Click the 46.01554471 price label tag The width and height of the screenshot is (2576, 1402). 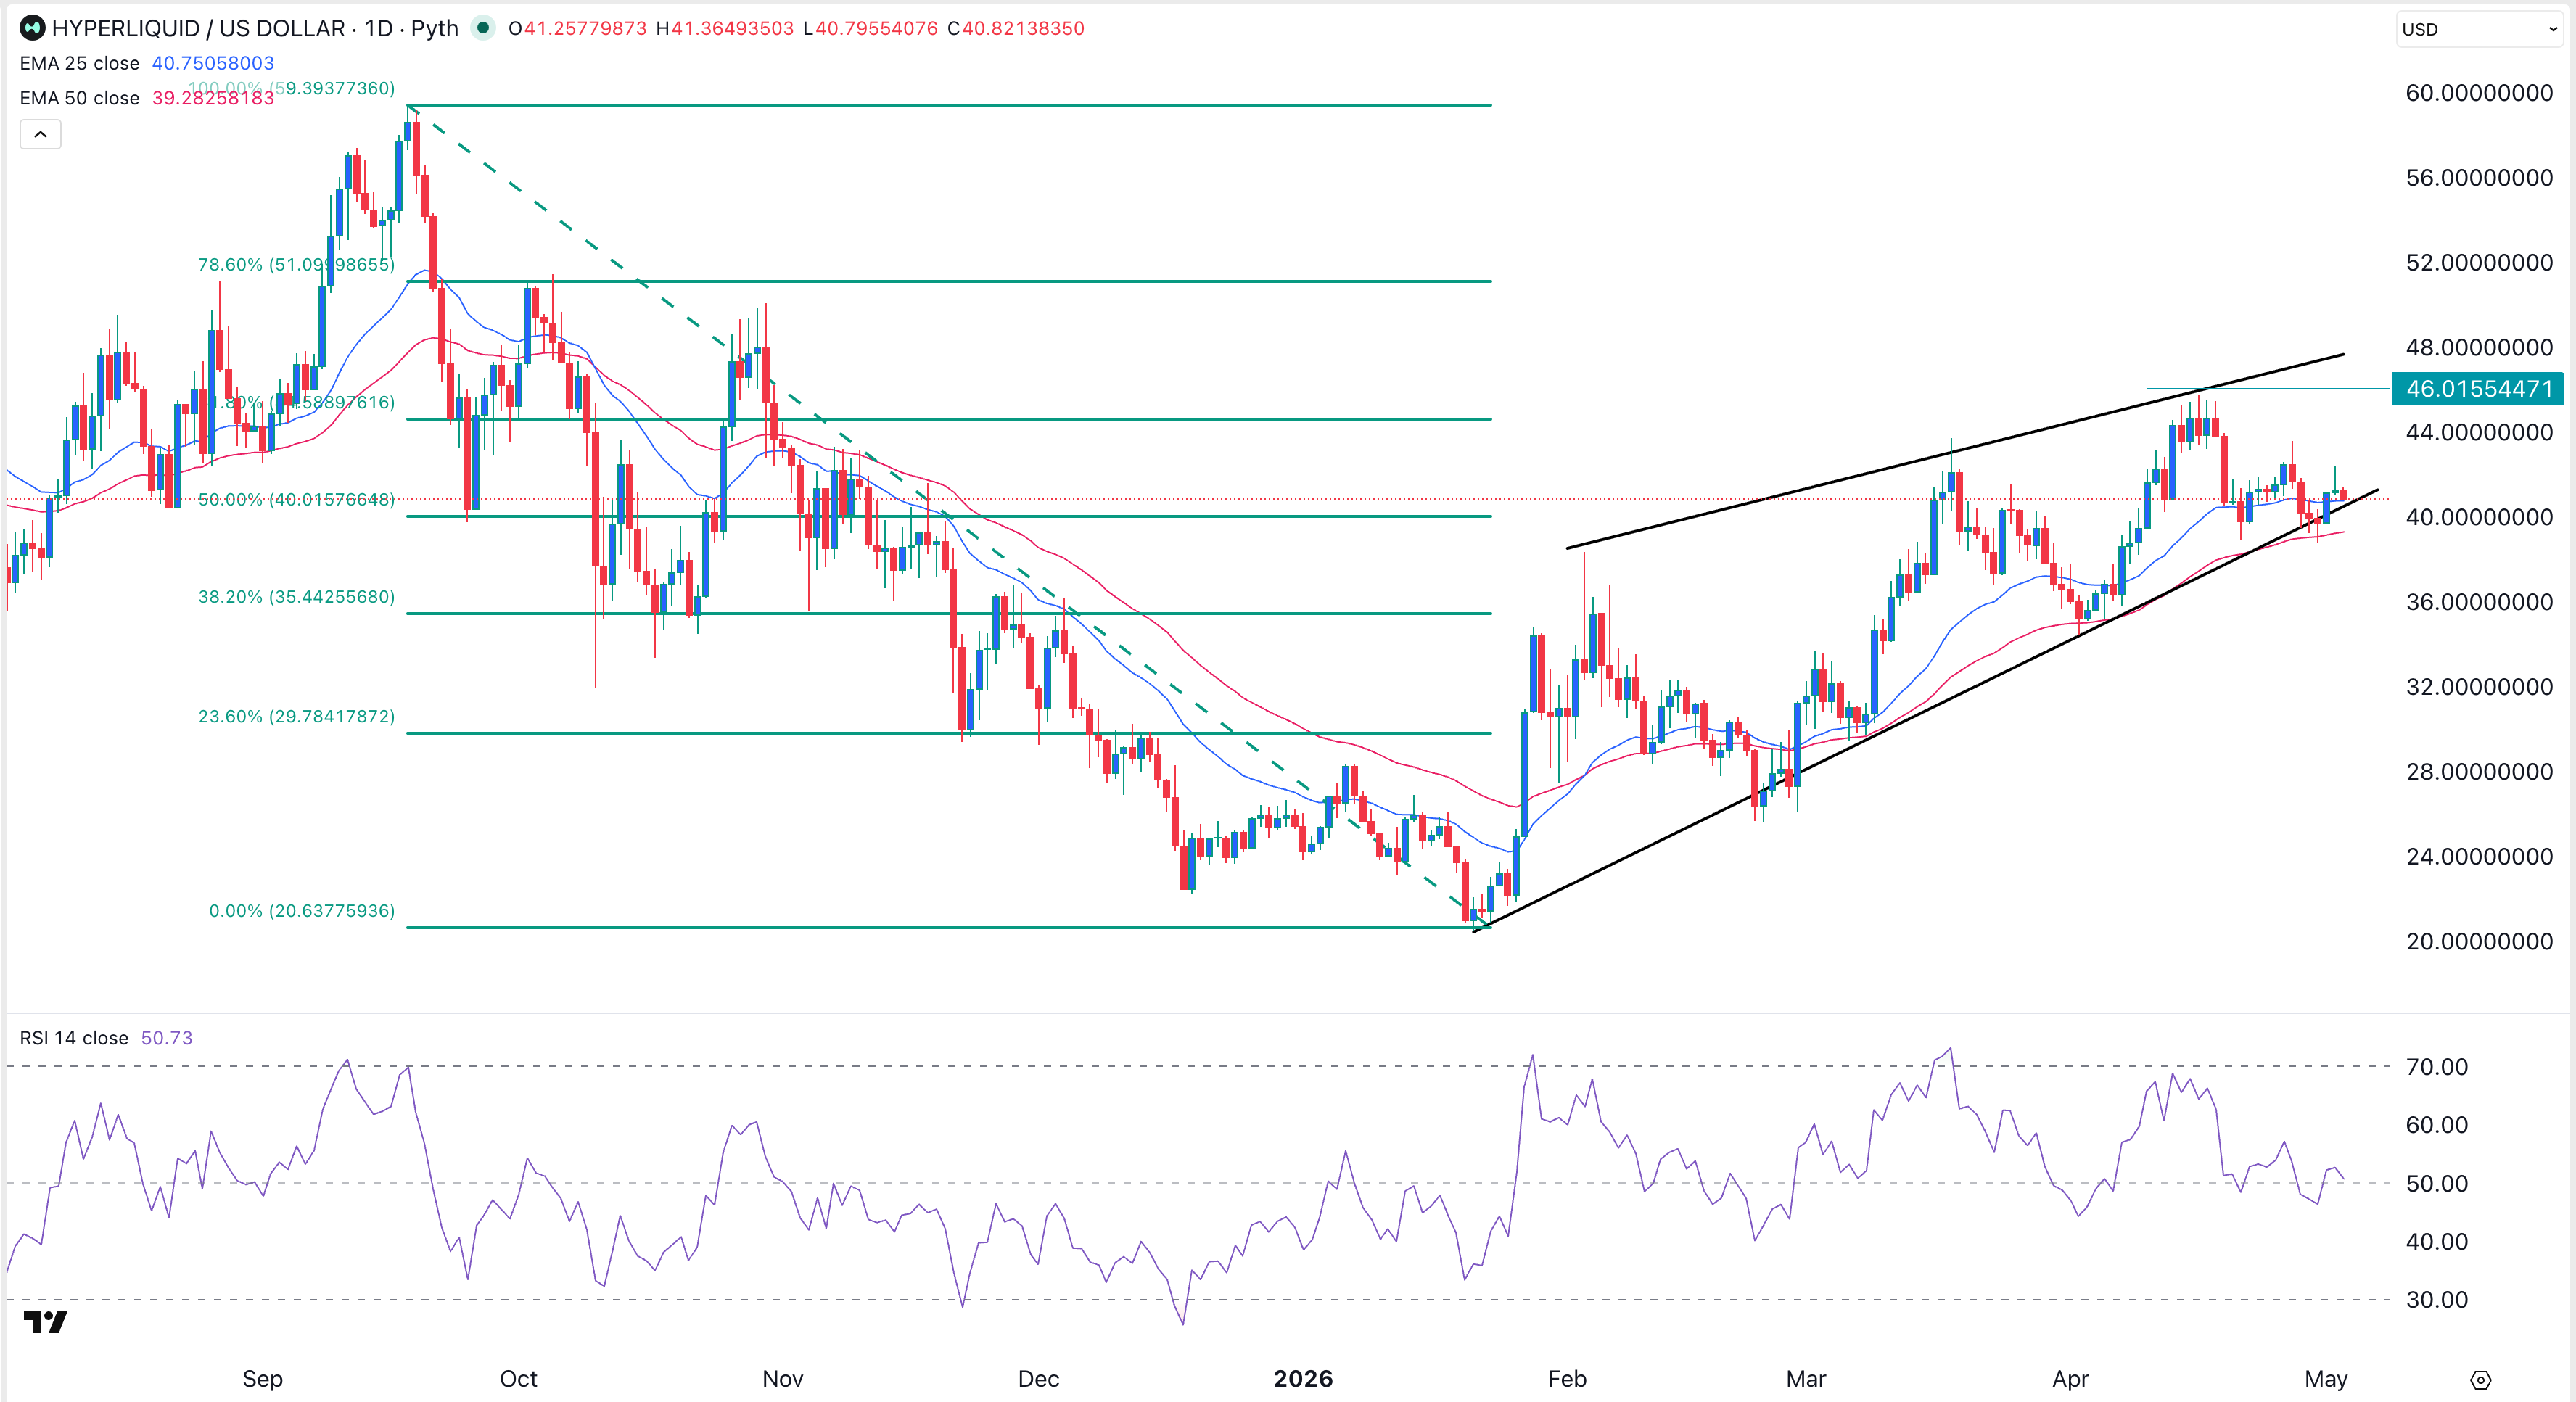[2478, 388]
